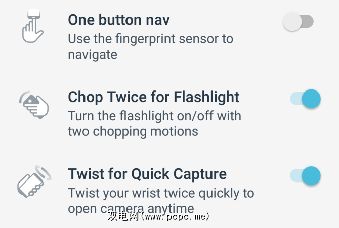The width and height of the screenshot is (339, 228).
Task: Tap the Chop Twice hand-holding-phone icon
Action: coord(34,105)
